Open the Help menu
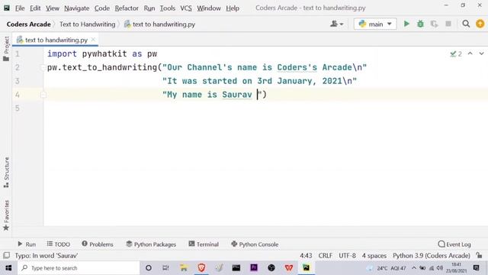Image resolution: width=488 pixels, height=275 pixels. 233,8
